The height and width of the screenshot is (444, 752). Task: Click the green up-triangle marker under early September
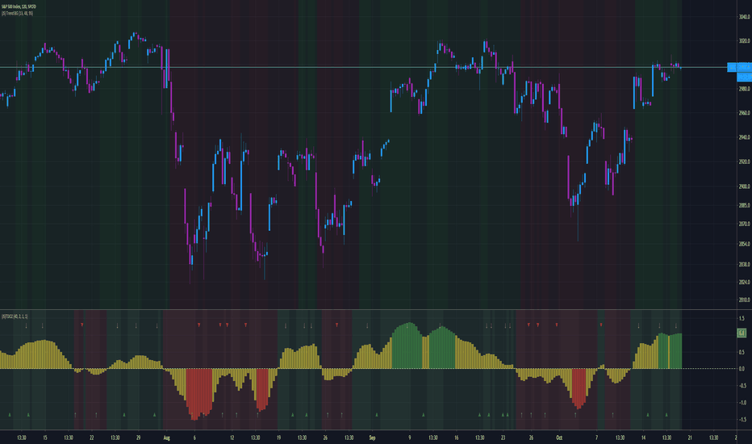377,415
